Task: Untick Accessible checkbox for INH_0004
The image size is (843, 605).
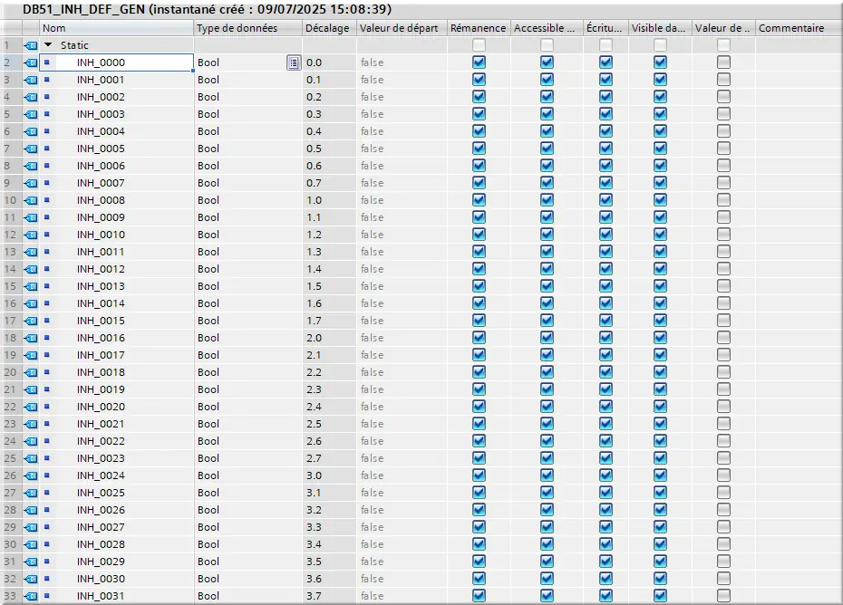Action: point(547,131)
